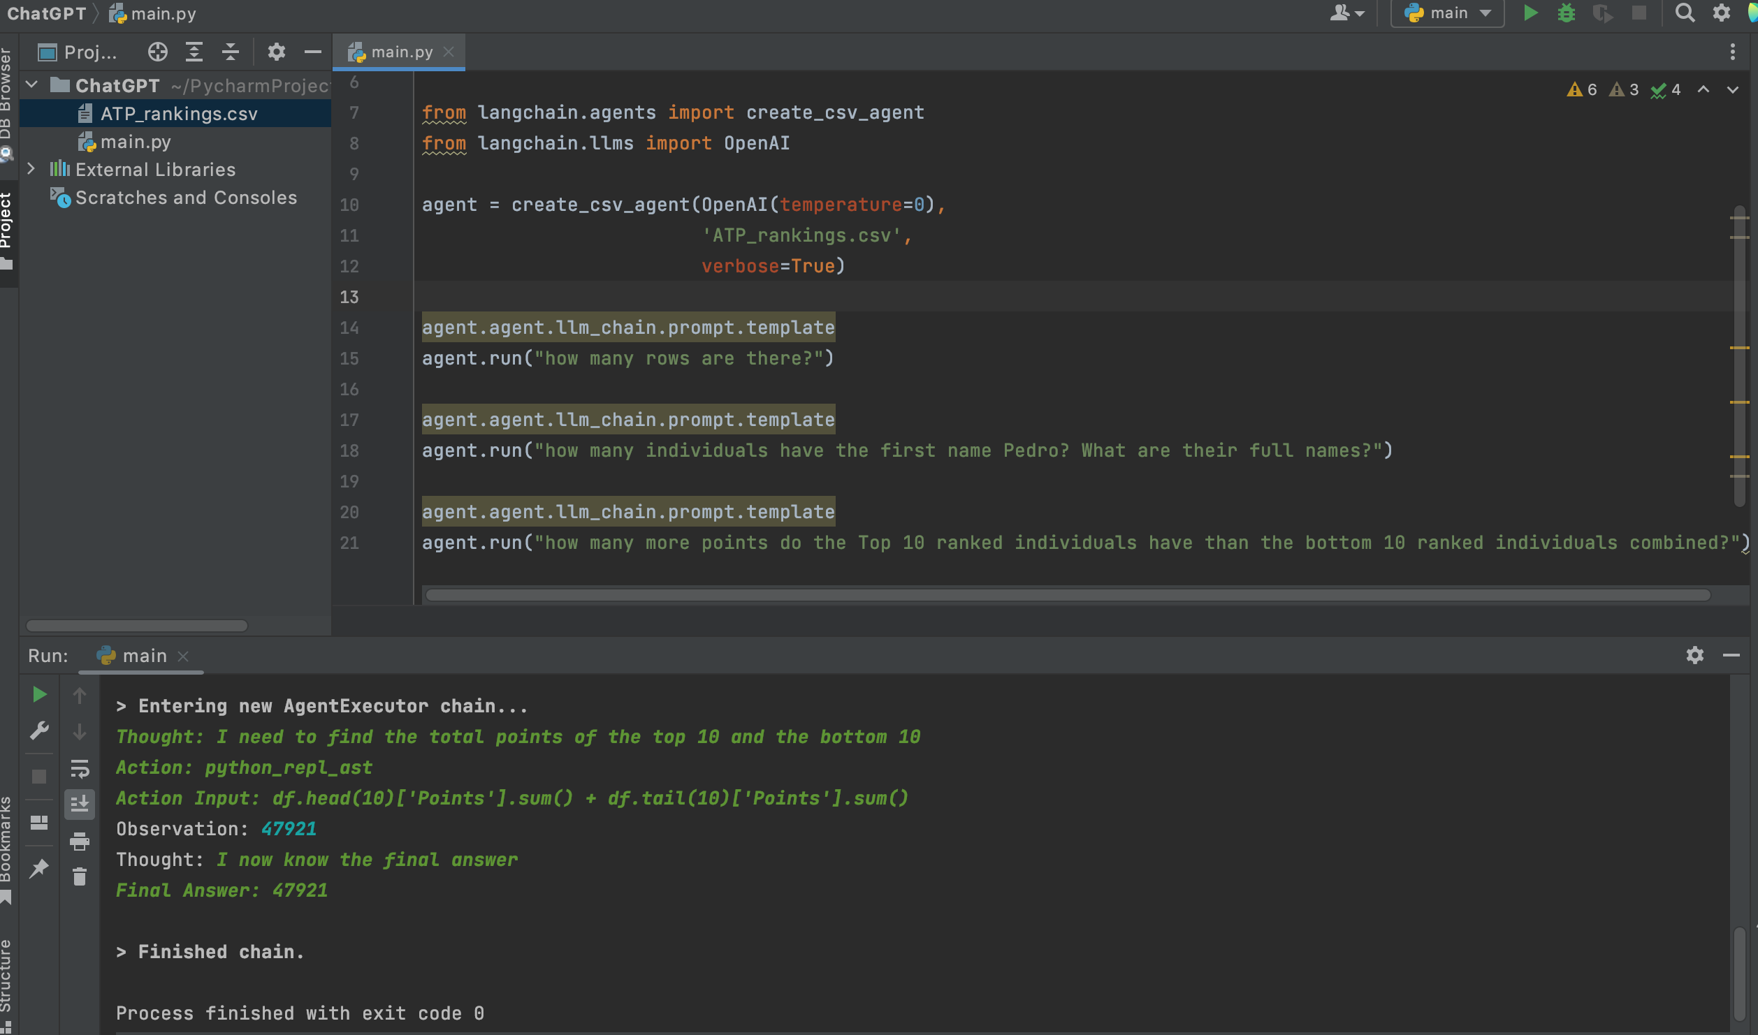Toggle pin tab in Run panel

point(39,868)
